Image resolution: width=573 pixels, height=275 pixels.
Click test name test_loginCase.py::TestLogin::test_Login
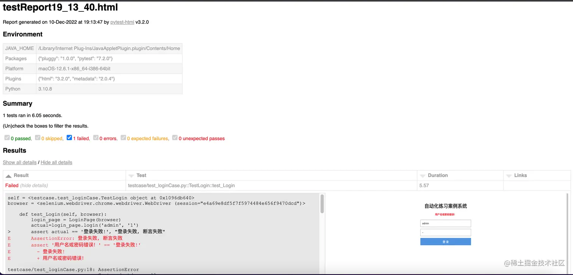click(x=182, y=186)
